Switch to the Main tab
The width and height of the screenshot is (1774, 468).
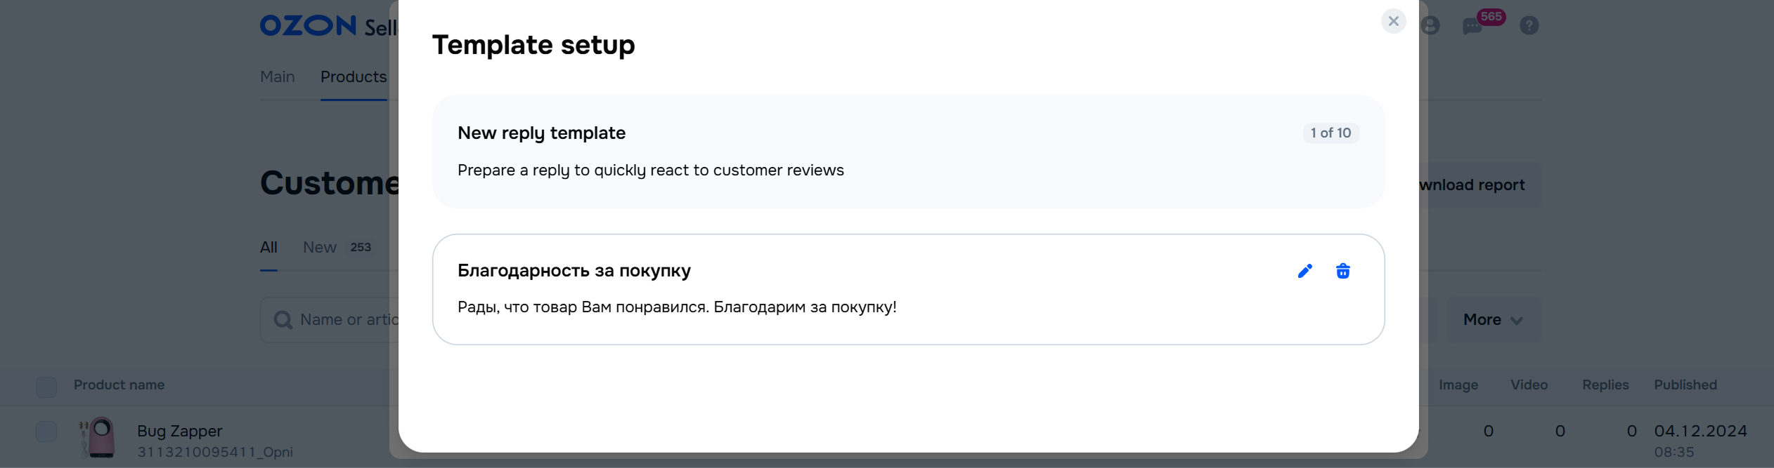[x=277, y=77]
